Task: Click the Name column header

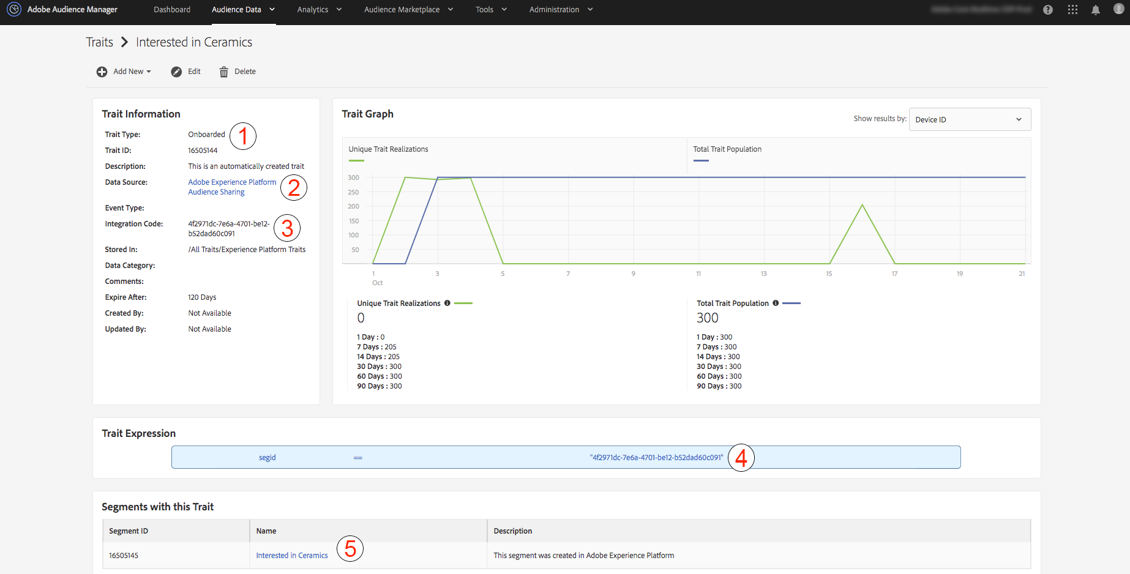Action: click(x=266, y=531)
